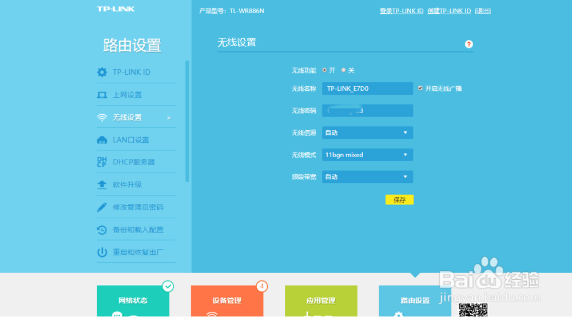Turn wireless function on with 开 radio
Screen dimensions: 572x317
[324, 70]
